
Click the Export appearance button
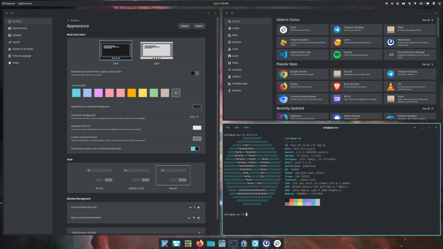(x=199, y=26)
